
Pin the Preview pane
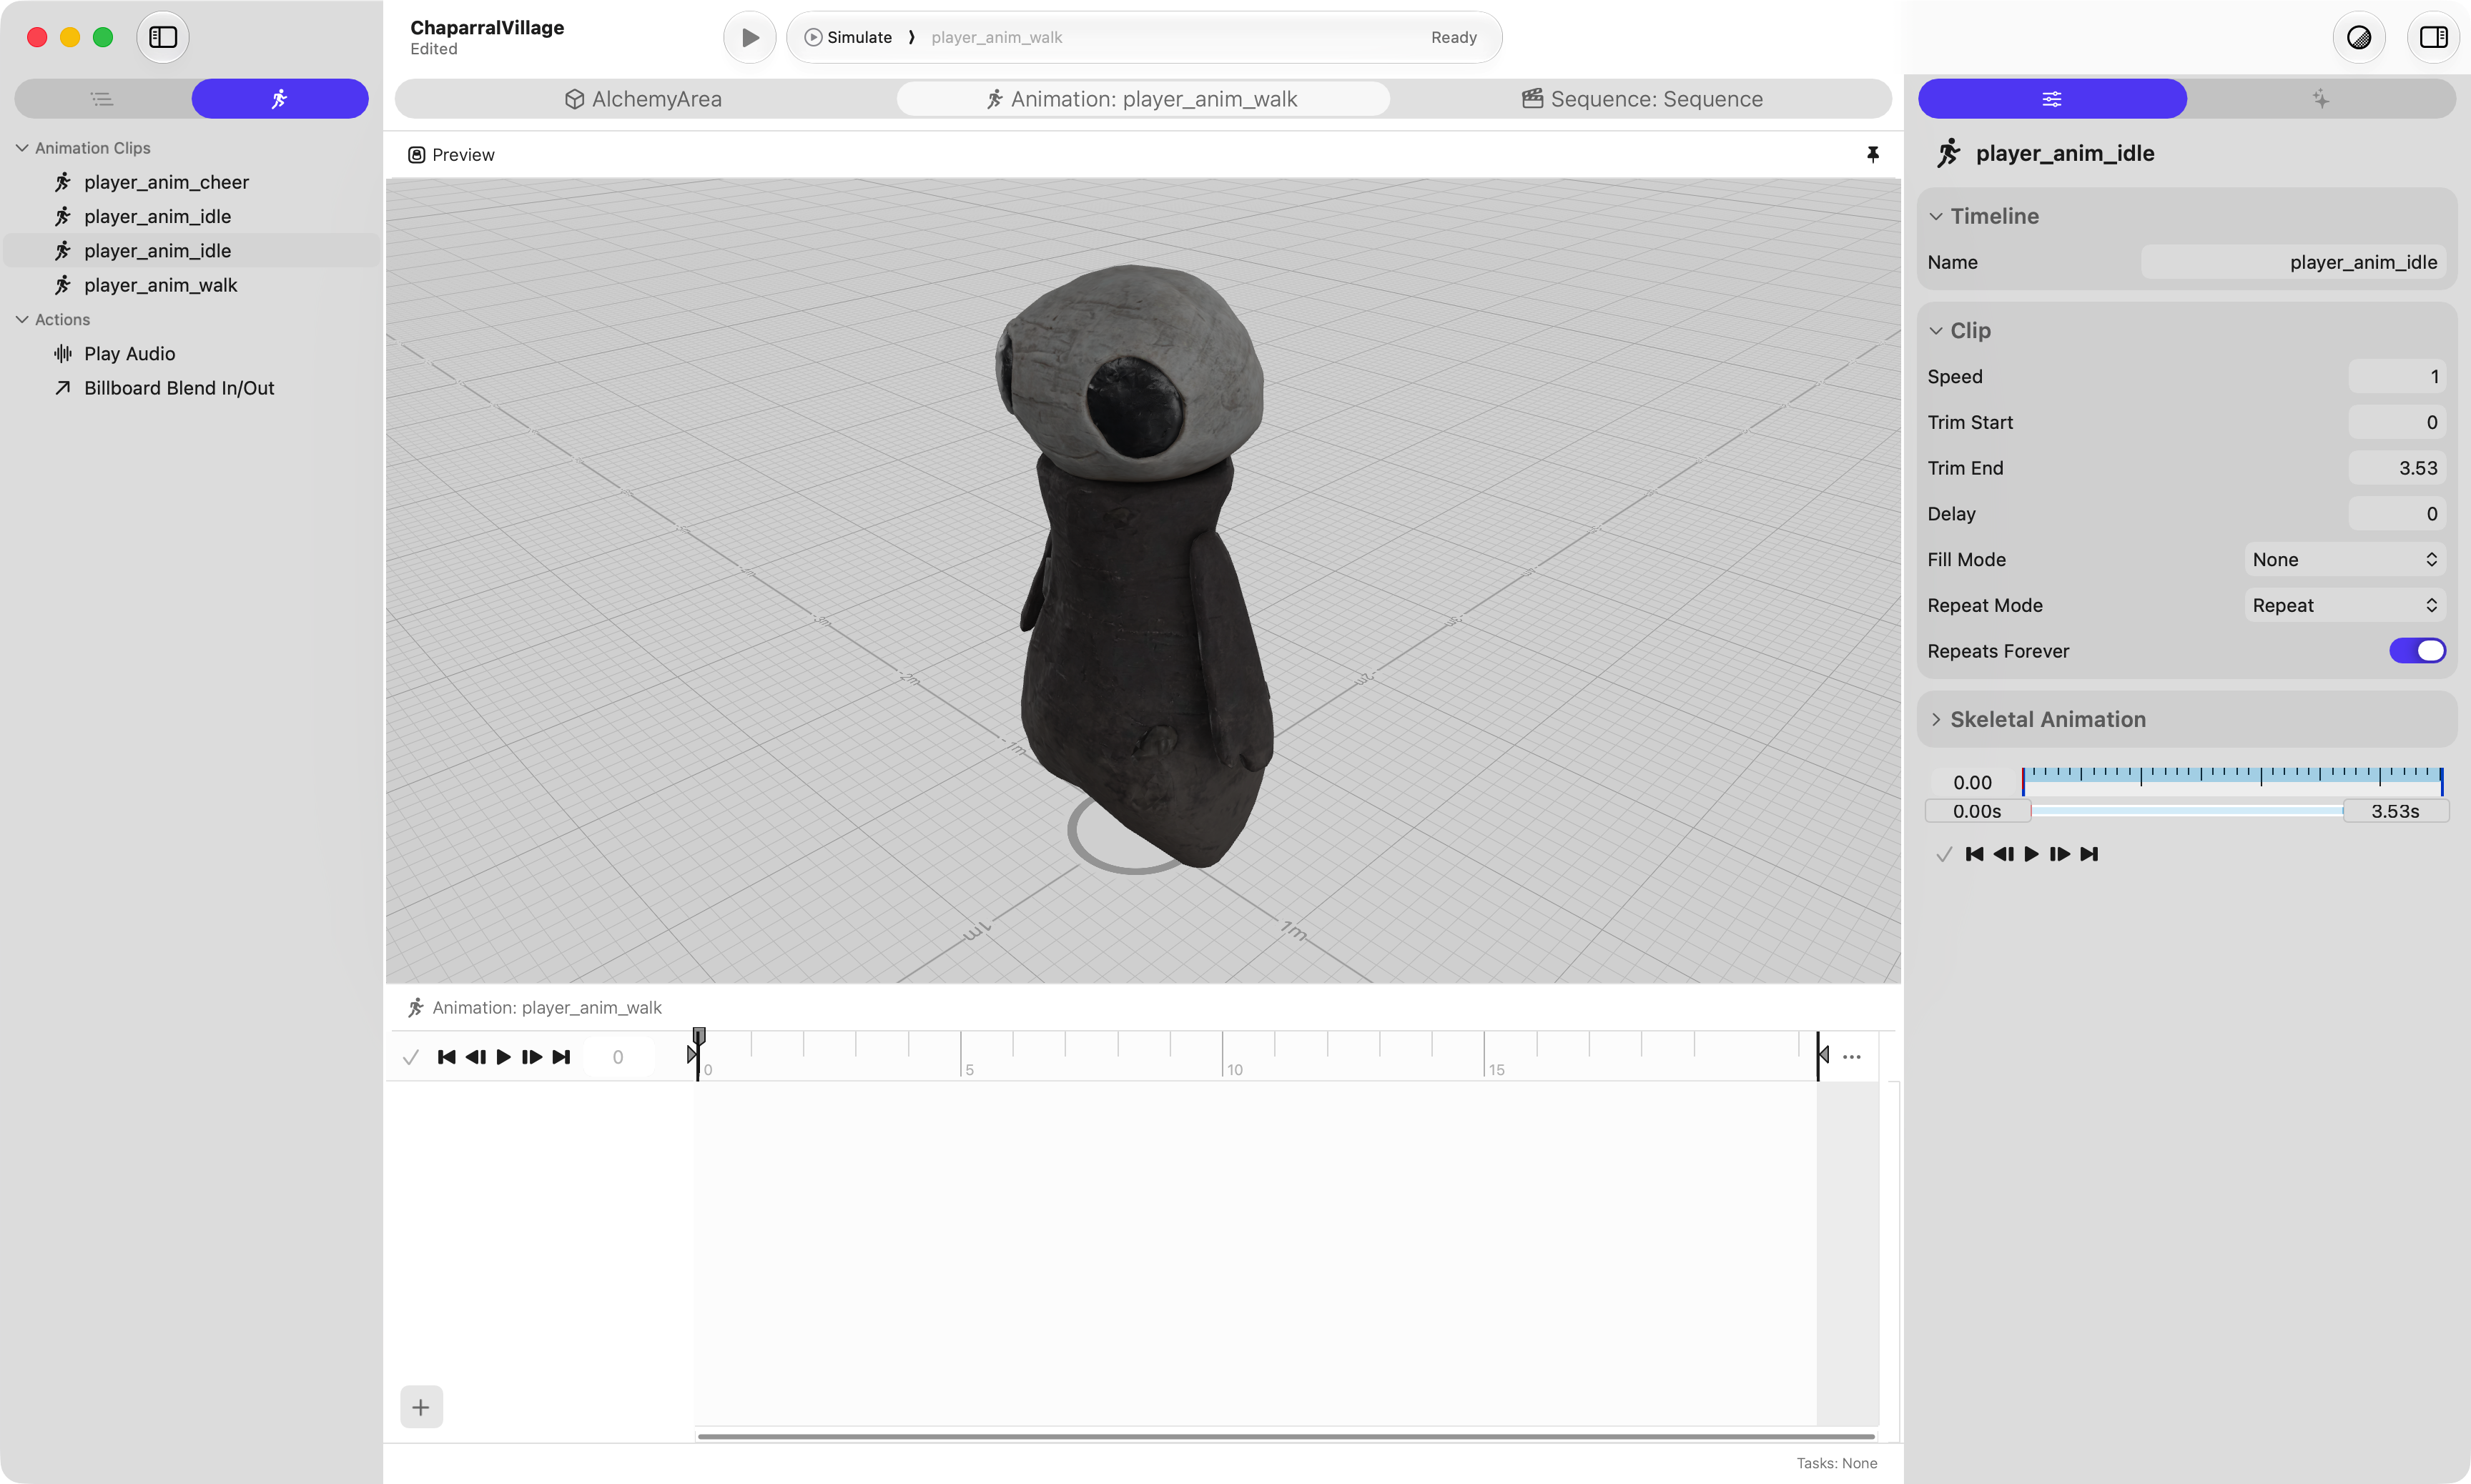1872,154
